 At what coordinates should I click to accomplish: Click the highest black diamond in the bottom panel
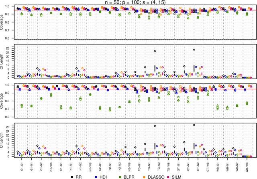[194, 125]
